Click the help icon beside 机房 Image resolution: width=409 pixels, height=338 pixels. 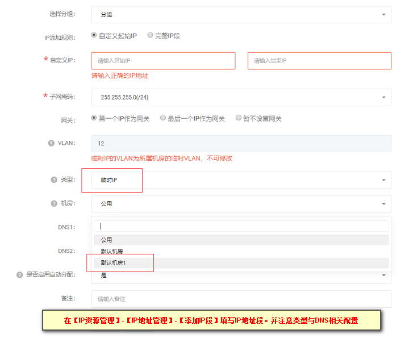tap(54, 203)
